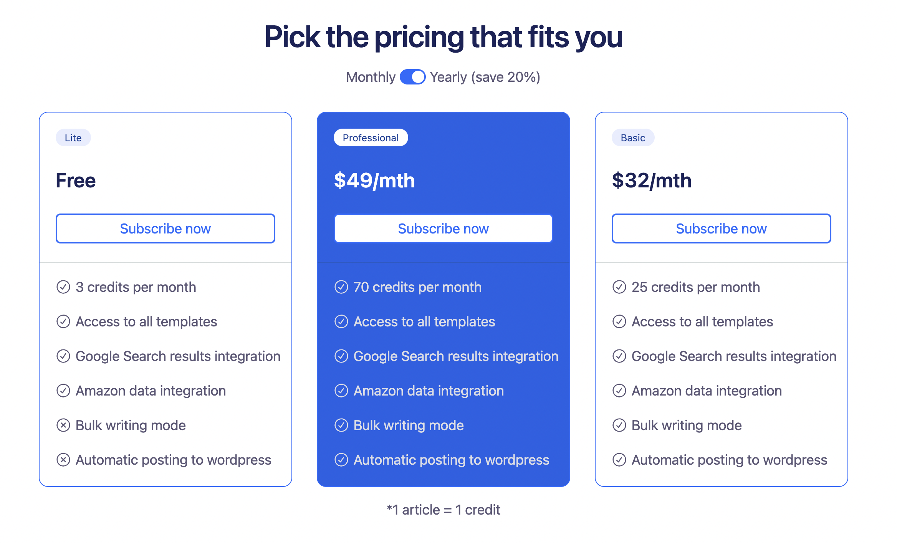Click the Basic plan badge
Screen dimensions: 897x543
coord(633,138)
